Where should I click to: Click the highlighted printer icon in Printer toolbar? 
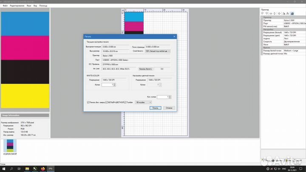pos(292,14)
